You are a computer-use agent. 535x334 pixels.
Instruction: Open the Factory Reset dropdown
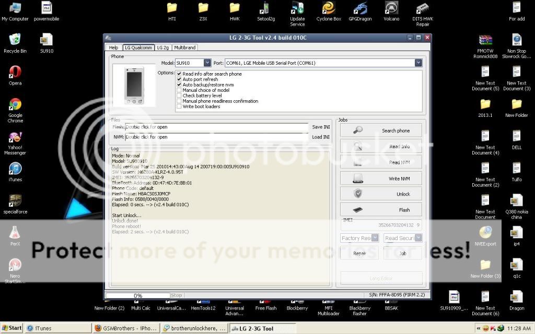pyautogui.click(x=375, y=238)
